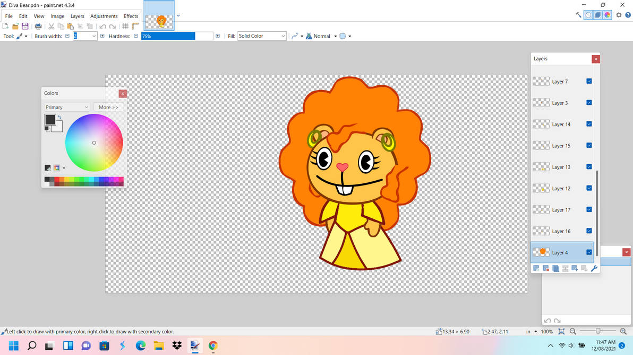Click the primary color black swatch

point(50,119)
